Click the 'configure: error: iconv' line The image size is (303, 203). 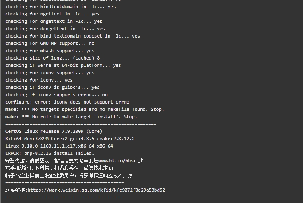(x=67, y=102)
